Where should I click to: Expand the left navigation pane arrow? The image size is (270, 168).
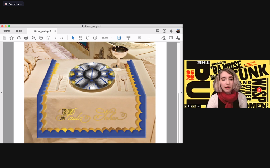click(x=1, y=93)
